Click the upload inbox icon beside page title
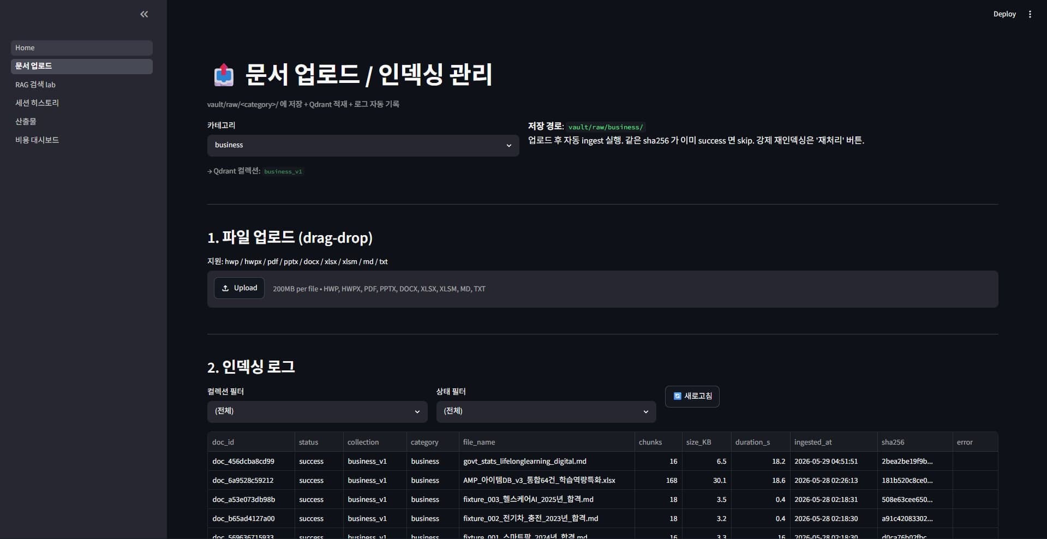Screen dimensions: 1047x539 224,75
